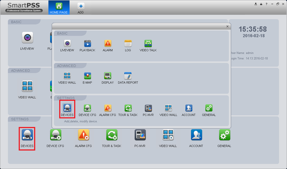This screenshot has height=169, width=287.
Task: Open the large Account icon at the bottom
Action: (196, 138)
